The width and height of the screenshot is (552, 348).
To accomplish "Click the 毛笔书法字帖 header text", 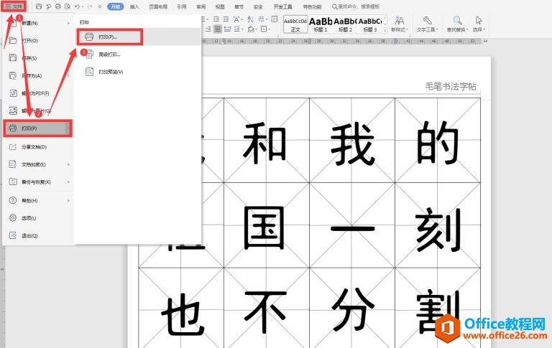I will 451,87.
